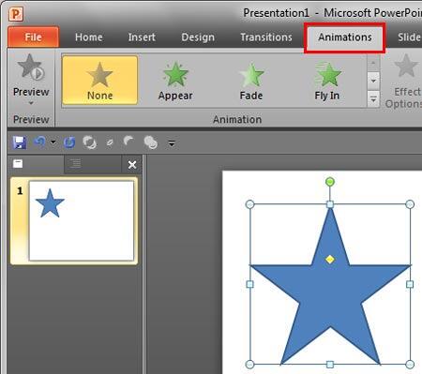
Task: Open the Undo history dropdown arrow
Action: point(53,142)
